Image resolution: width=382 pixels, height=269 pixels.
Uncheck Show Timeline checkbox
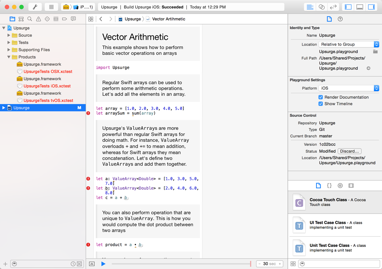[321, 104]
